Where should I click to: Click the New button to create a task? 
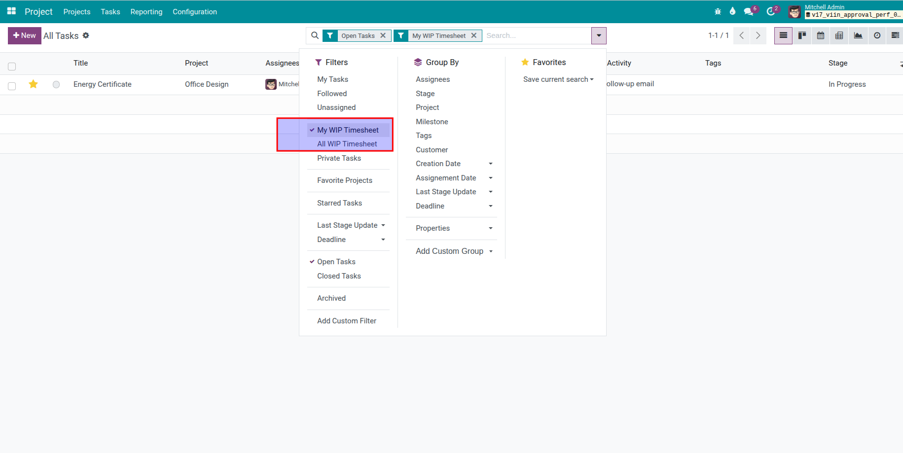24,35
